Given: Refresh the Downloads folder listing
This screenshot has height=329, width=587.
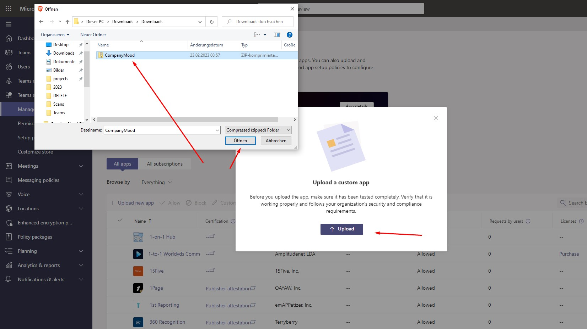Looking at the screenshot, I should 212,22.
